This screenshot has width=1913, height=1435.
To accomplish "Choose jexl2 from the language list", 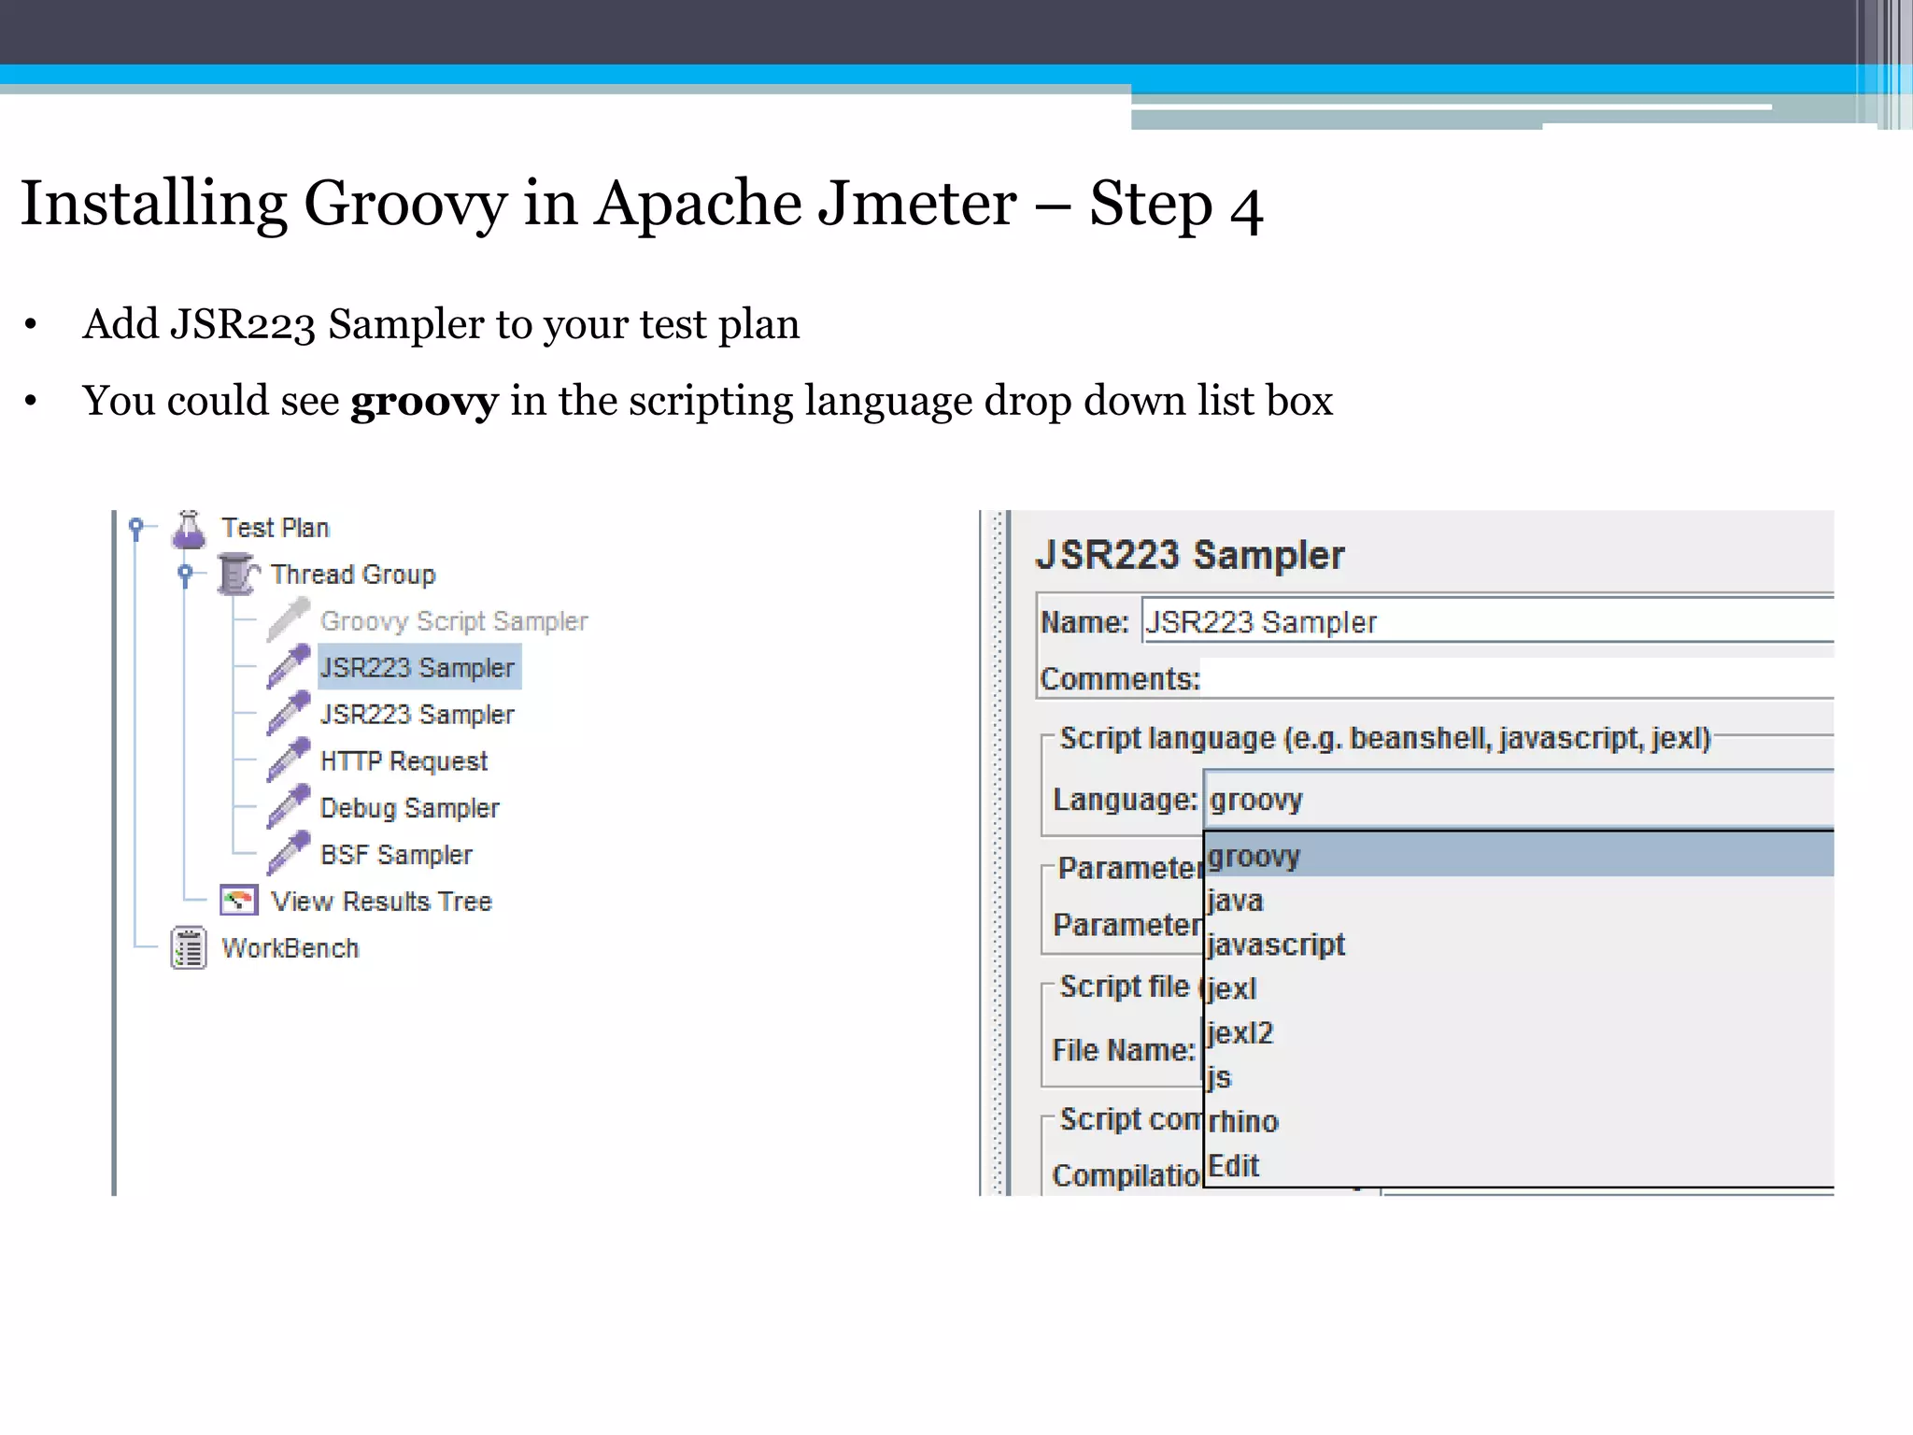I will (x=1520, y=1032).
